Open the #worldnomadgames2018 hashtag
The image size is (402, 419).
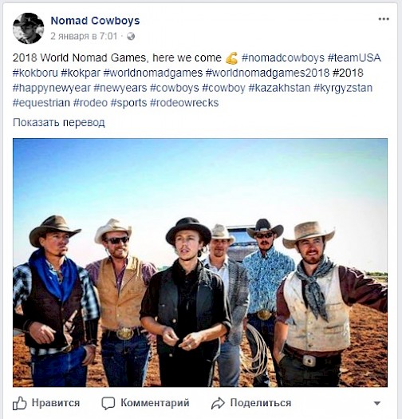pos(267,73)
